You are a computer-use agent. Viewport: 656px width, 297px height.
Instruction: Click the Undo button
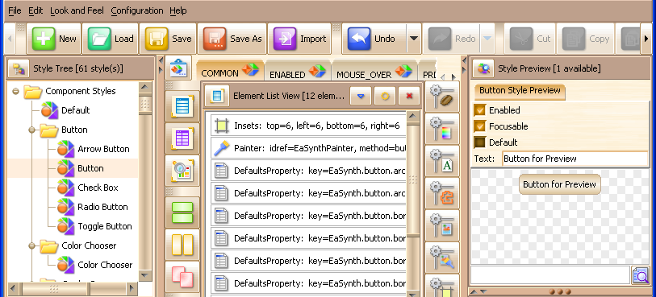click(x=374, y=39)
